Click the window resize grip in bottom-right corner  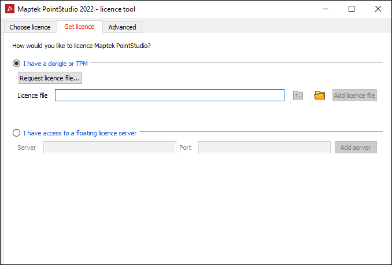click(x=388, y=261)
